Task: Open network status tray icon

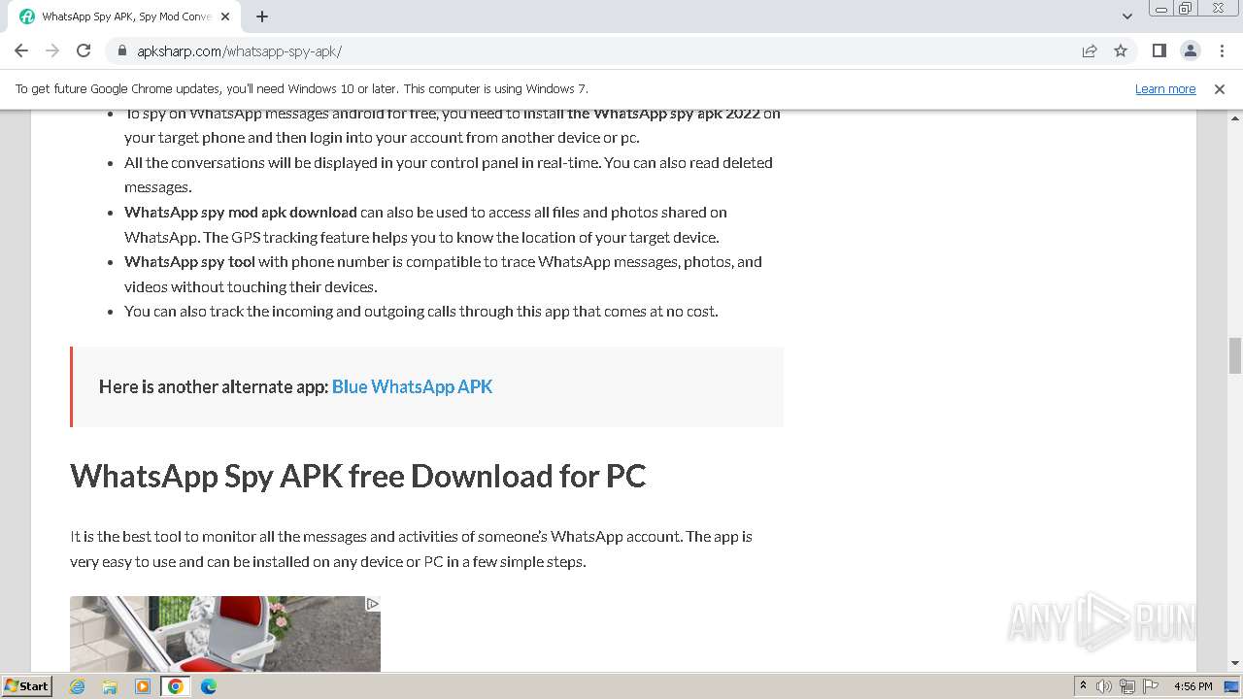Action: (1127, 686)
